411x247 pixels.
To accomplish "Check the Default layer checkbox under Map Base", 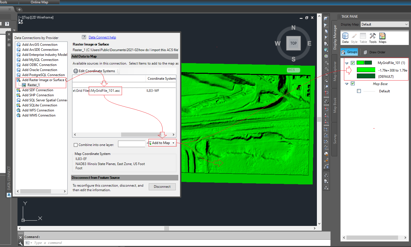I will coord(359,91).
